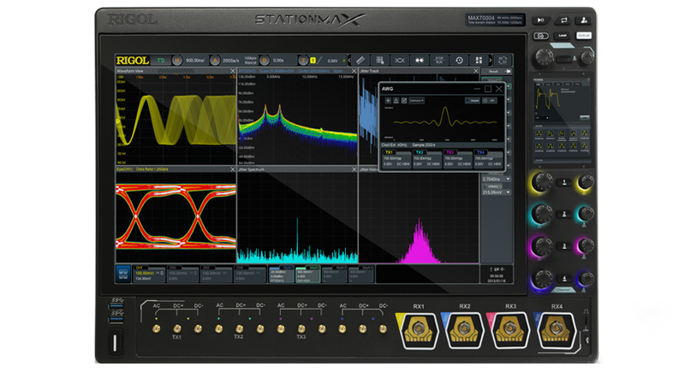Click the blue channel menu icon bottom-left
The height and width of the screenshot is (372, 685).
click(x=123, y=275)
